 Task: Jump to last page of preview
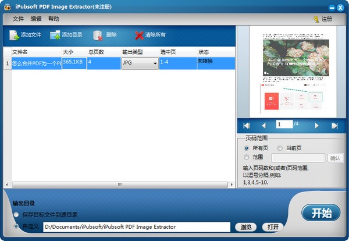click(x=334, y=126)
